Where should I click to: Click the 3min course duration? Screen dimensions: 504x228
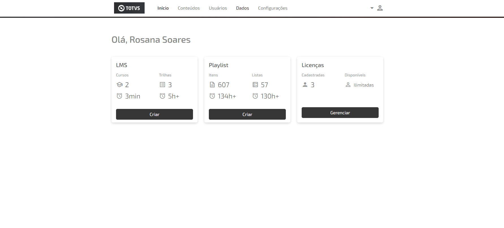(133, 96)
